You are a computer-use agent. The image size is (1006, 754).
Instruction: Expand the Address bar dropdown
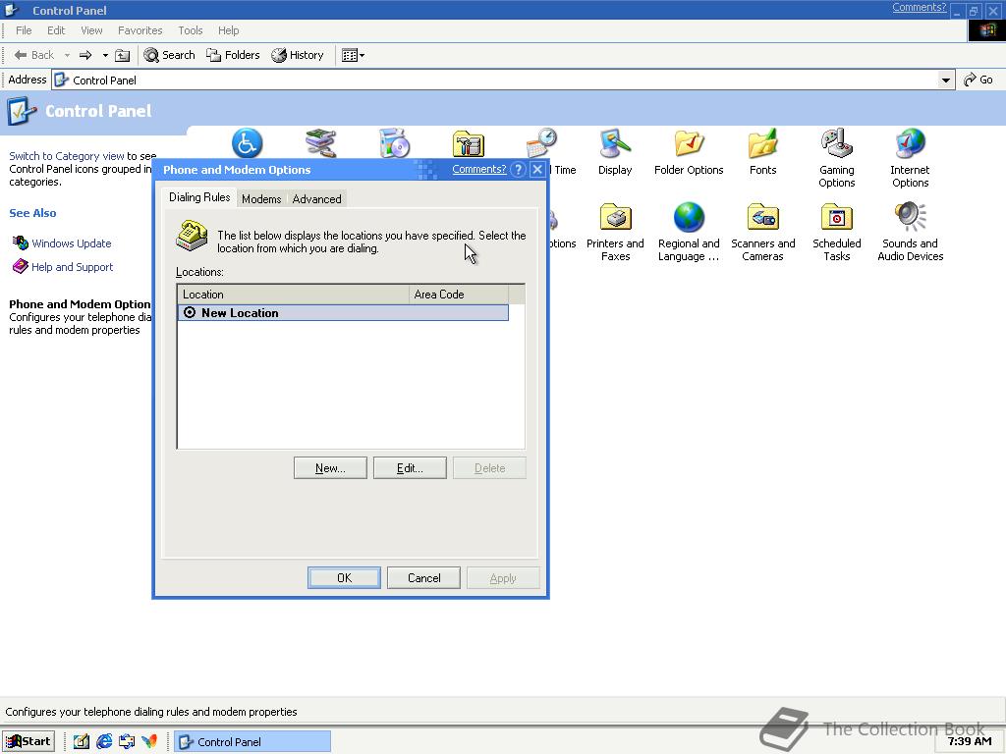point(946,81)
